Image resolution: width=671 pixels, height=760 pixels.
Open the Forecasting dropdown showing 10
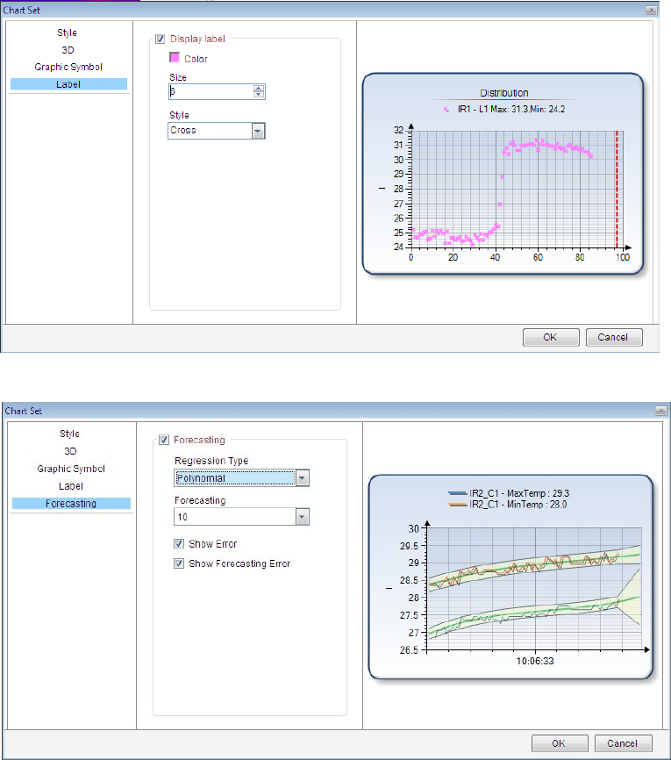tap(241, 517)
